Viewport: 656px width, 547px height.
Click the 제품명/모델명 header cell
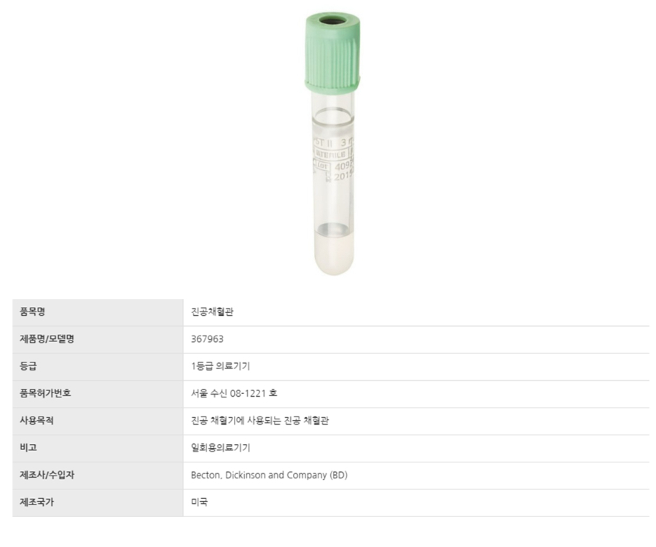pyautogui.click(x=47, y=339)
